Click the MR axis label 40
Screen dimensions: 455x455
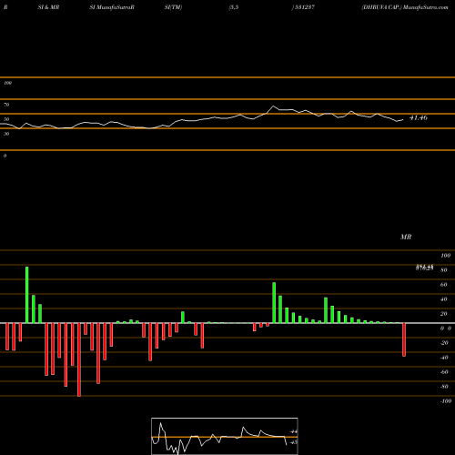(x=444, y=299)
